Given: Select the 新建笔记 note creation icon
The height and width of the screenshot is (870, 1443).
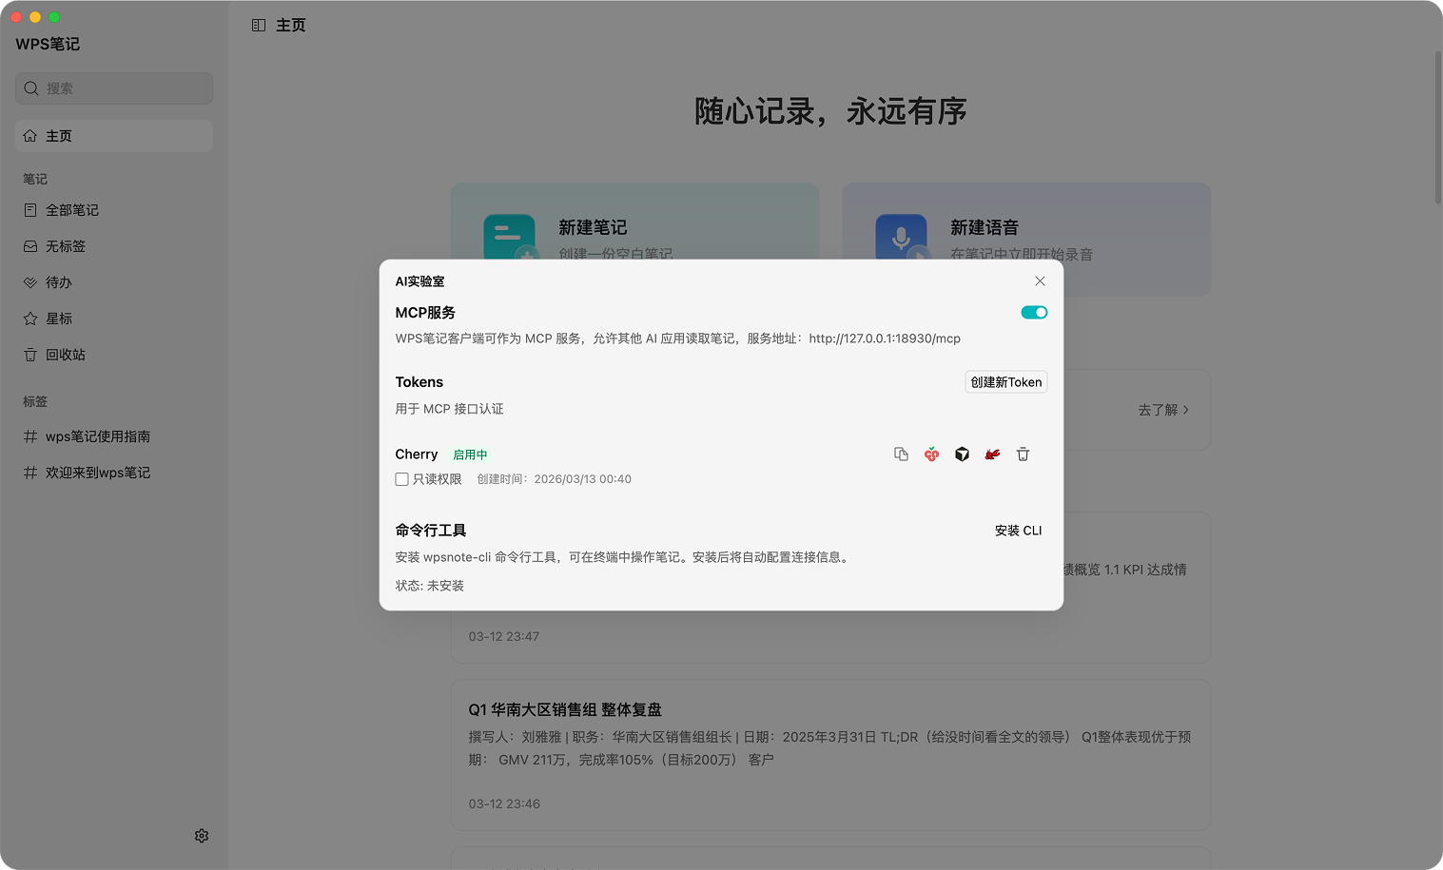Looking at the screenshot, I should 509,240.
